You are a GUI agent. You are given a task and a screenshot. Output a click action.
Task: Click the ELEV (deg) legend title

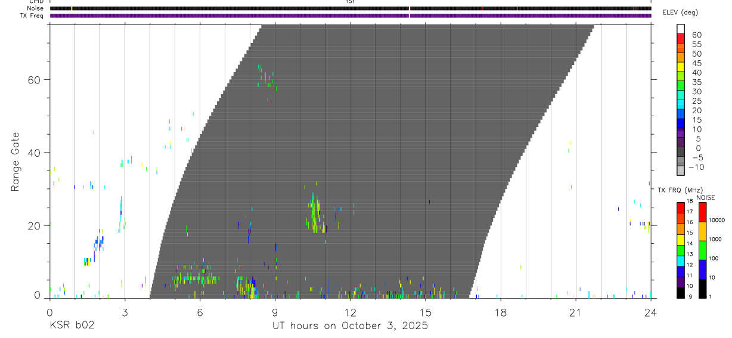(x=680, y=13)
